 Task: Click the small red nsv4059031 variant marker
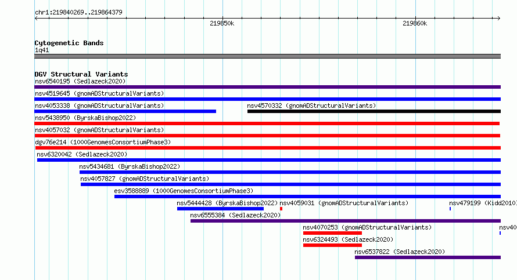pyautogui.click(x=281, y=209)
